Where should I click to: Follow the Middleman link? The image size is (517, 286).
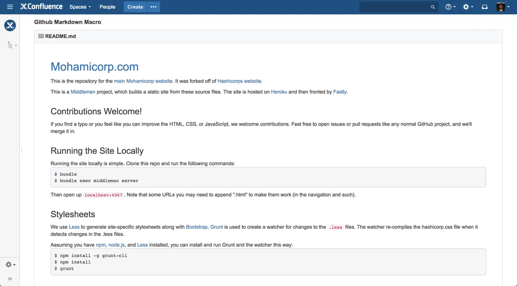83,92
